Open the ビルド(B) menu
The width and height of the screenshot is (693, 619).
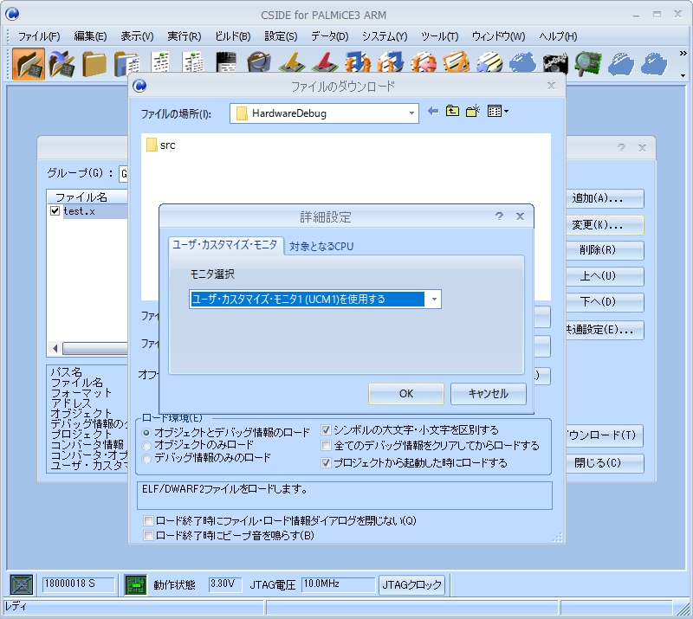(x=232, y=36)
